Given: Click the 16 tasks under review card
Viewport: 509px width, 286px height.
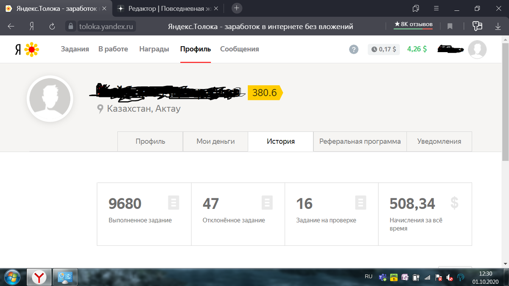Looking at the screenshot, I should pyautogui.click(x=331, y=214).
